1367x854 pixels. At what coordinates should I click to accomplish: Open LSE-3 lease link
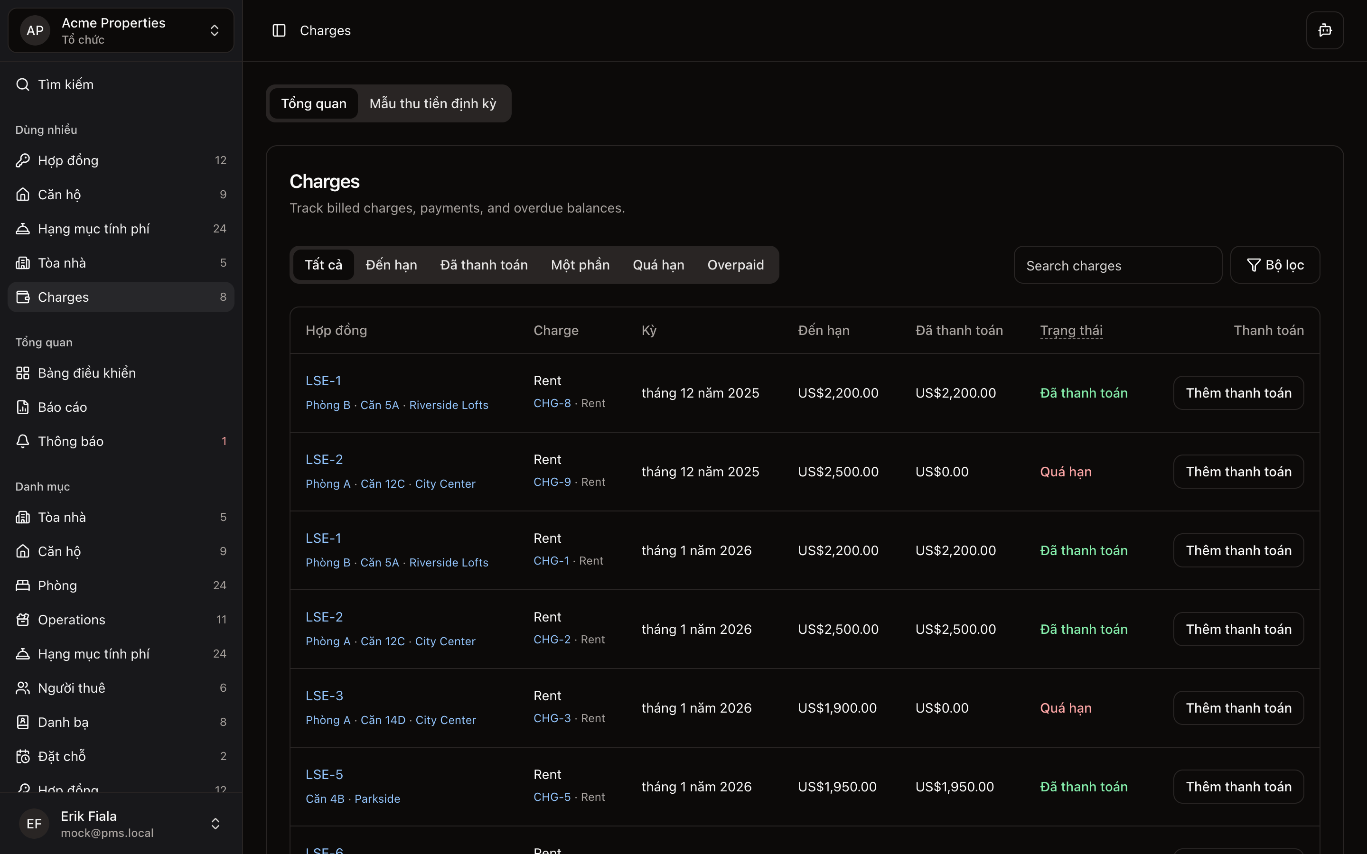tap(324, 696)
